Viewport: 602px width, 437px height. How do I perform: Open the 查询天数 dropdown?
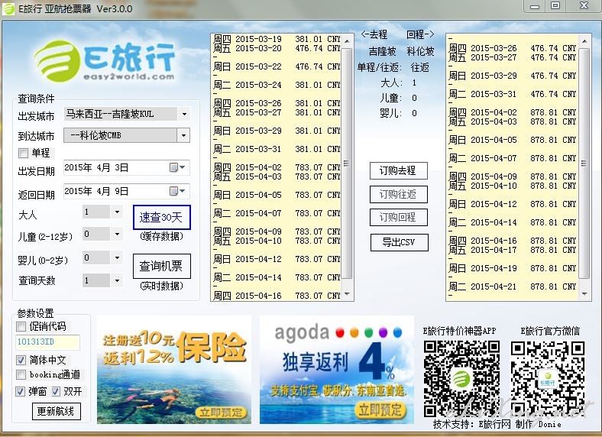[117, 280]
